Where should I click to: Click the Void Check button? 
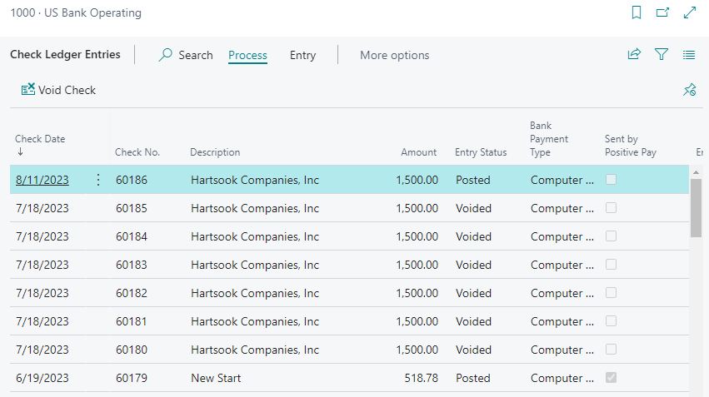tap(58, 90)
